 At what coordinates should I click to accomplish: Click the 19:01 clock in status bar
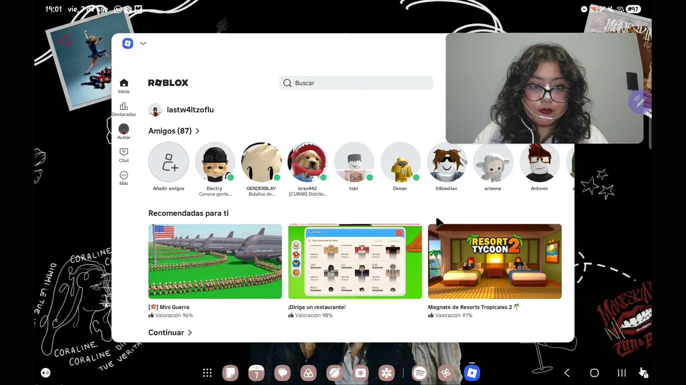(x=54, y=9)
